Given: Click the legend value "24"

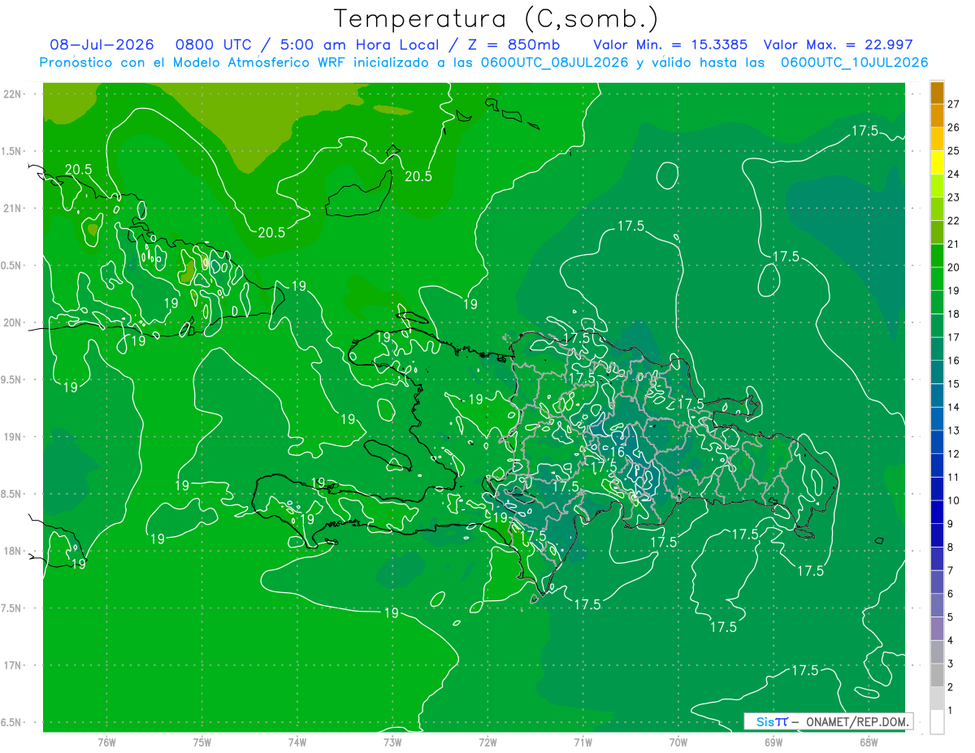Looking at the screenshot, I should pos(954,174).
